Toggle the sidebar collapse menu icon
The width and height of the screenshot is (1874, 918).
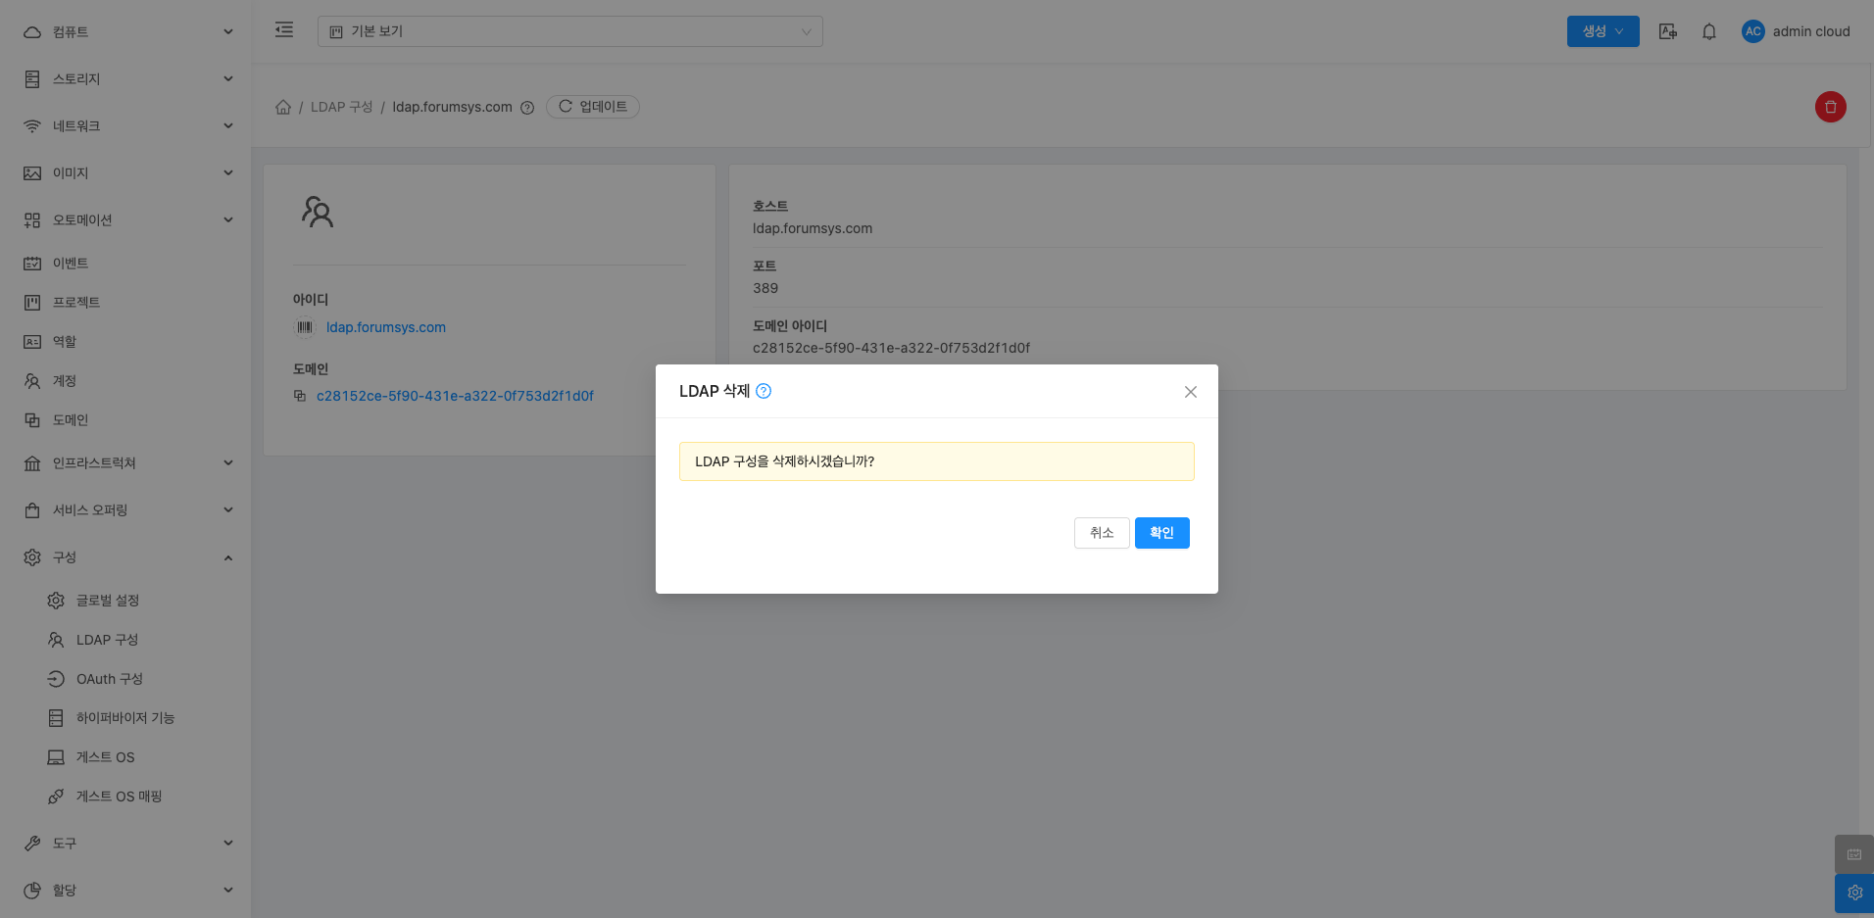[284, 30]
